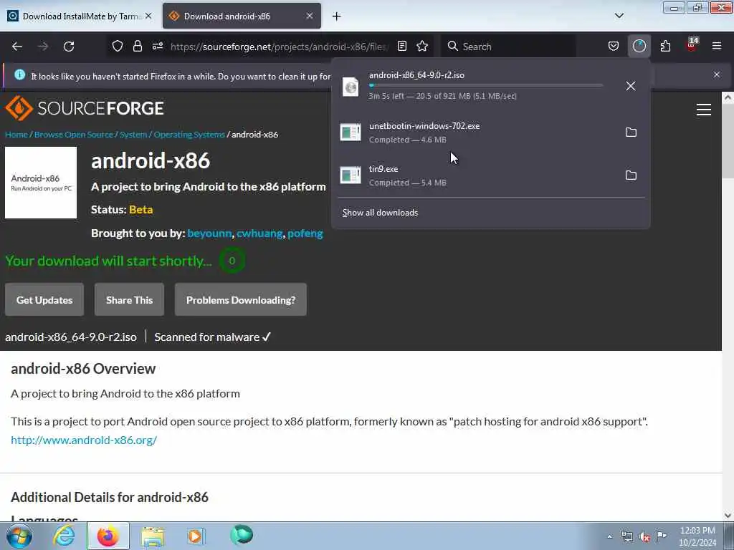Close the Download android-x86 tab

pos(310,16)
